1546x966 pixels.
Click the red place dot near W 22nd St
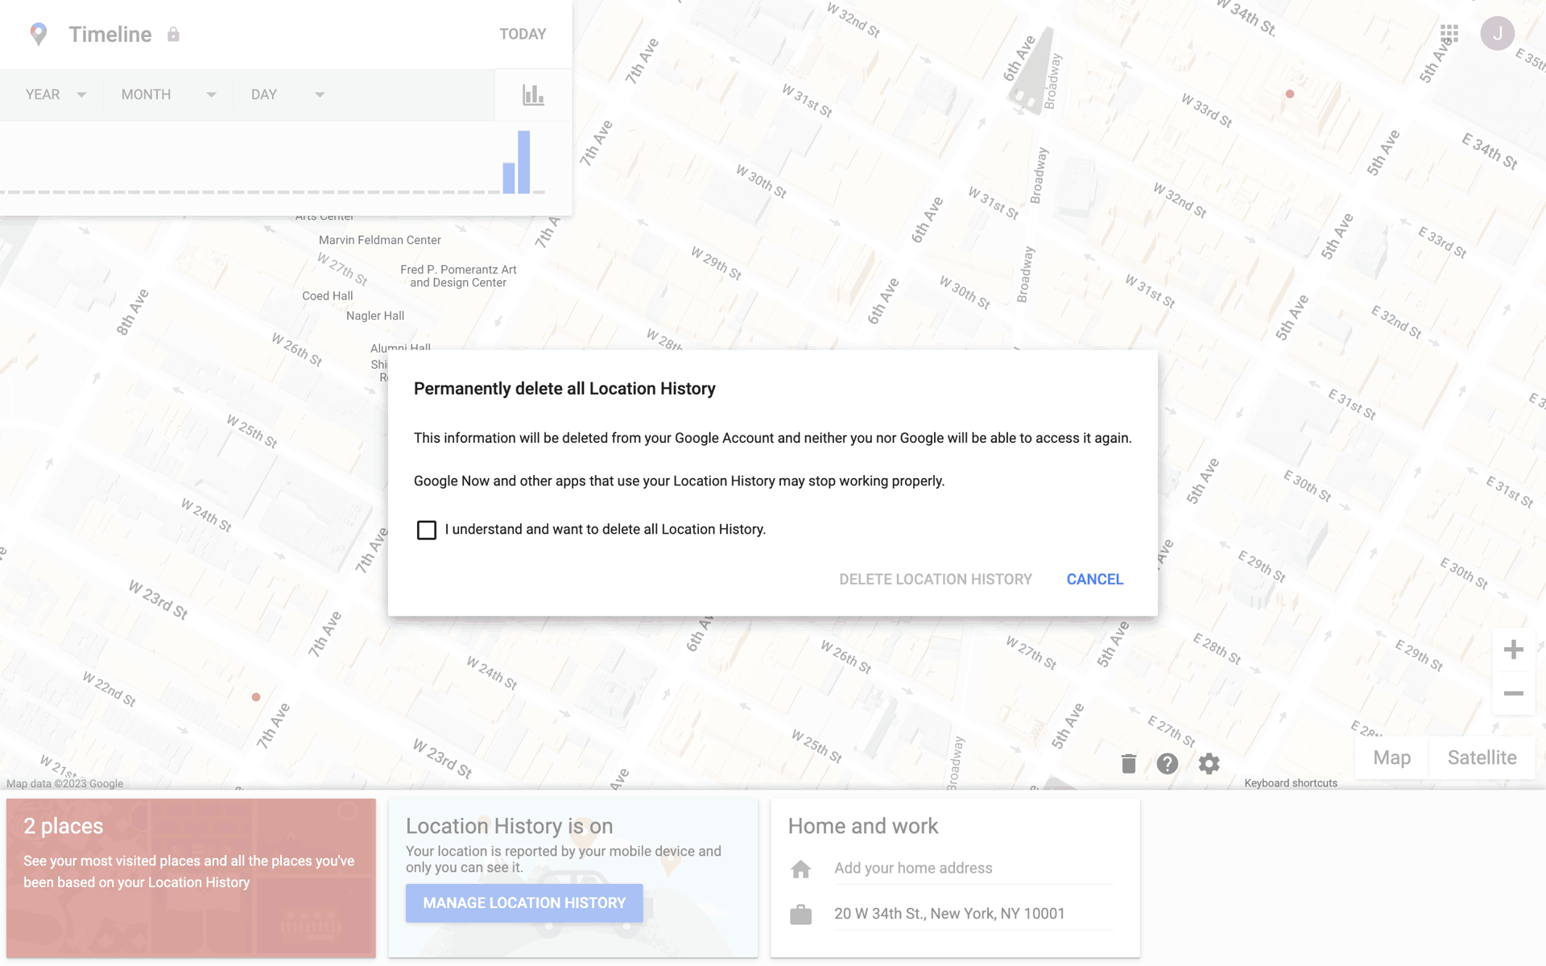(256, 697)
